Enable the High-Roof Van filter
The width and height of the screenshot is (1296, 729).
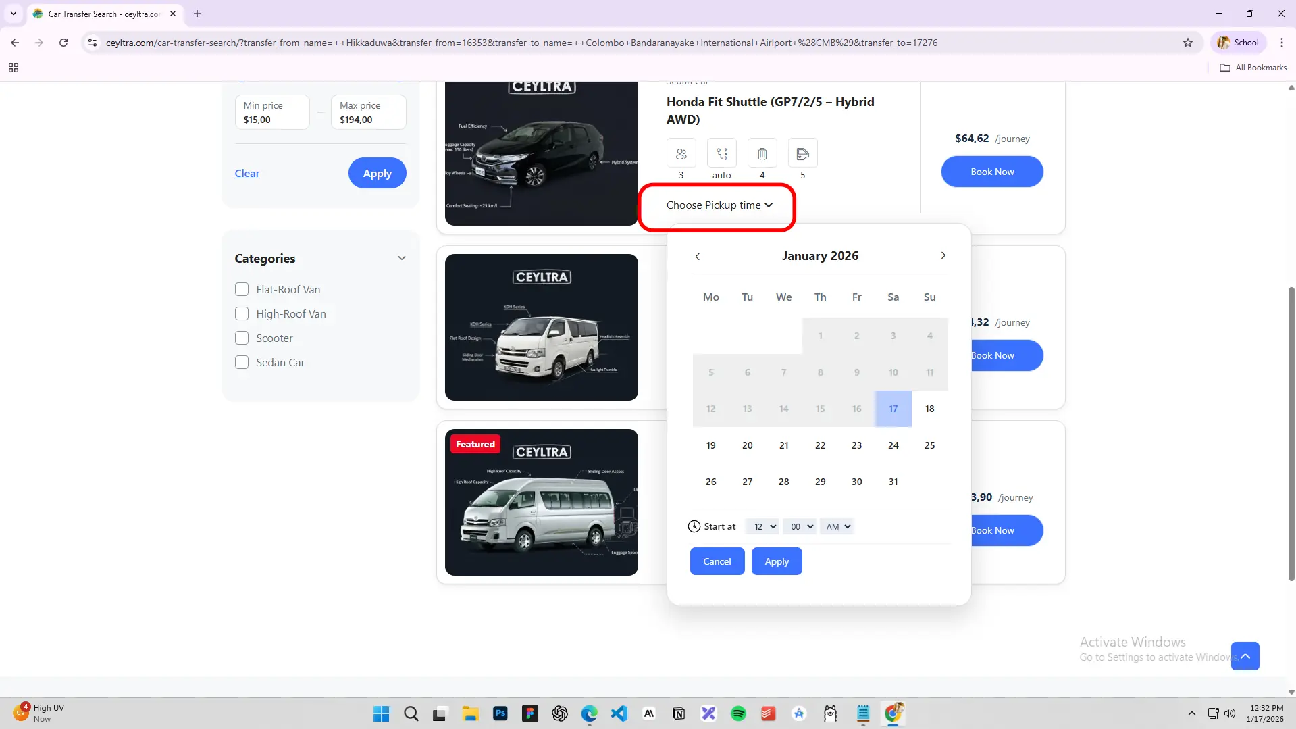tap(242, 313)
